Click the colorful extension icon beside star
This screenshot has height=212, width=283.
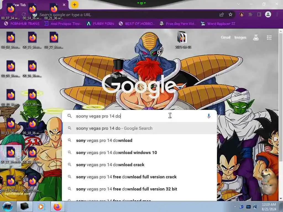point(242,14)
